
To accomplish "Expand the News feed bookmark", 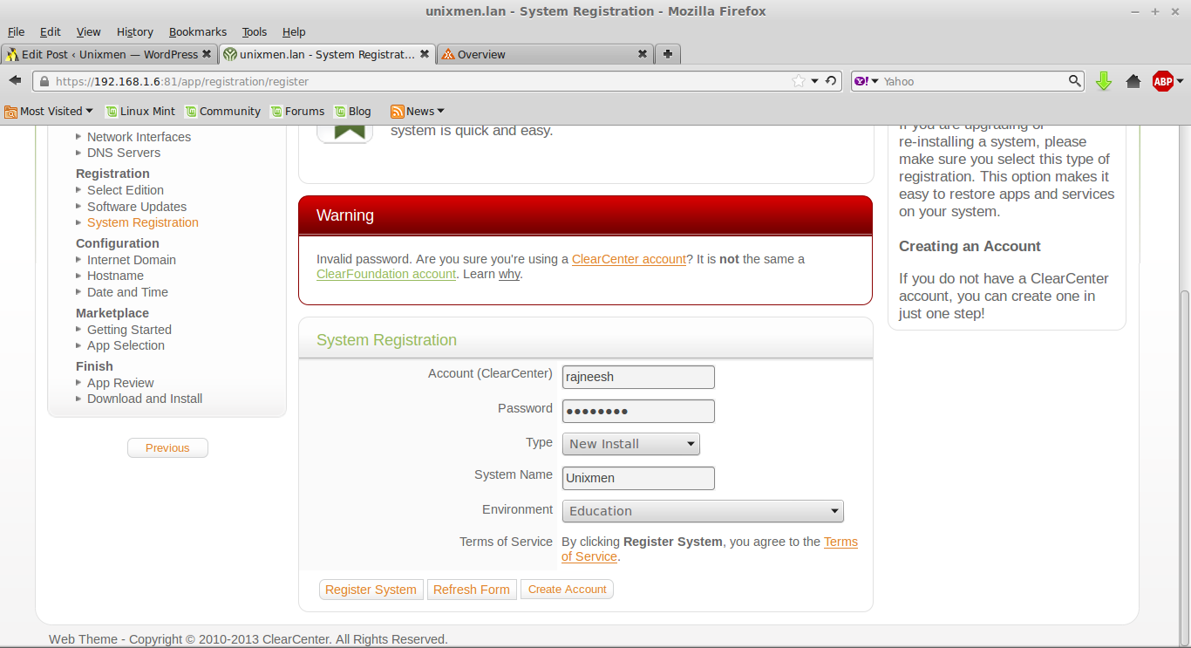I will tap(418, 111).
